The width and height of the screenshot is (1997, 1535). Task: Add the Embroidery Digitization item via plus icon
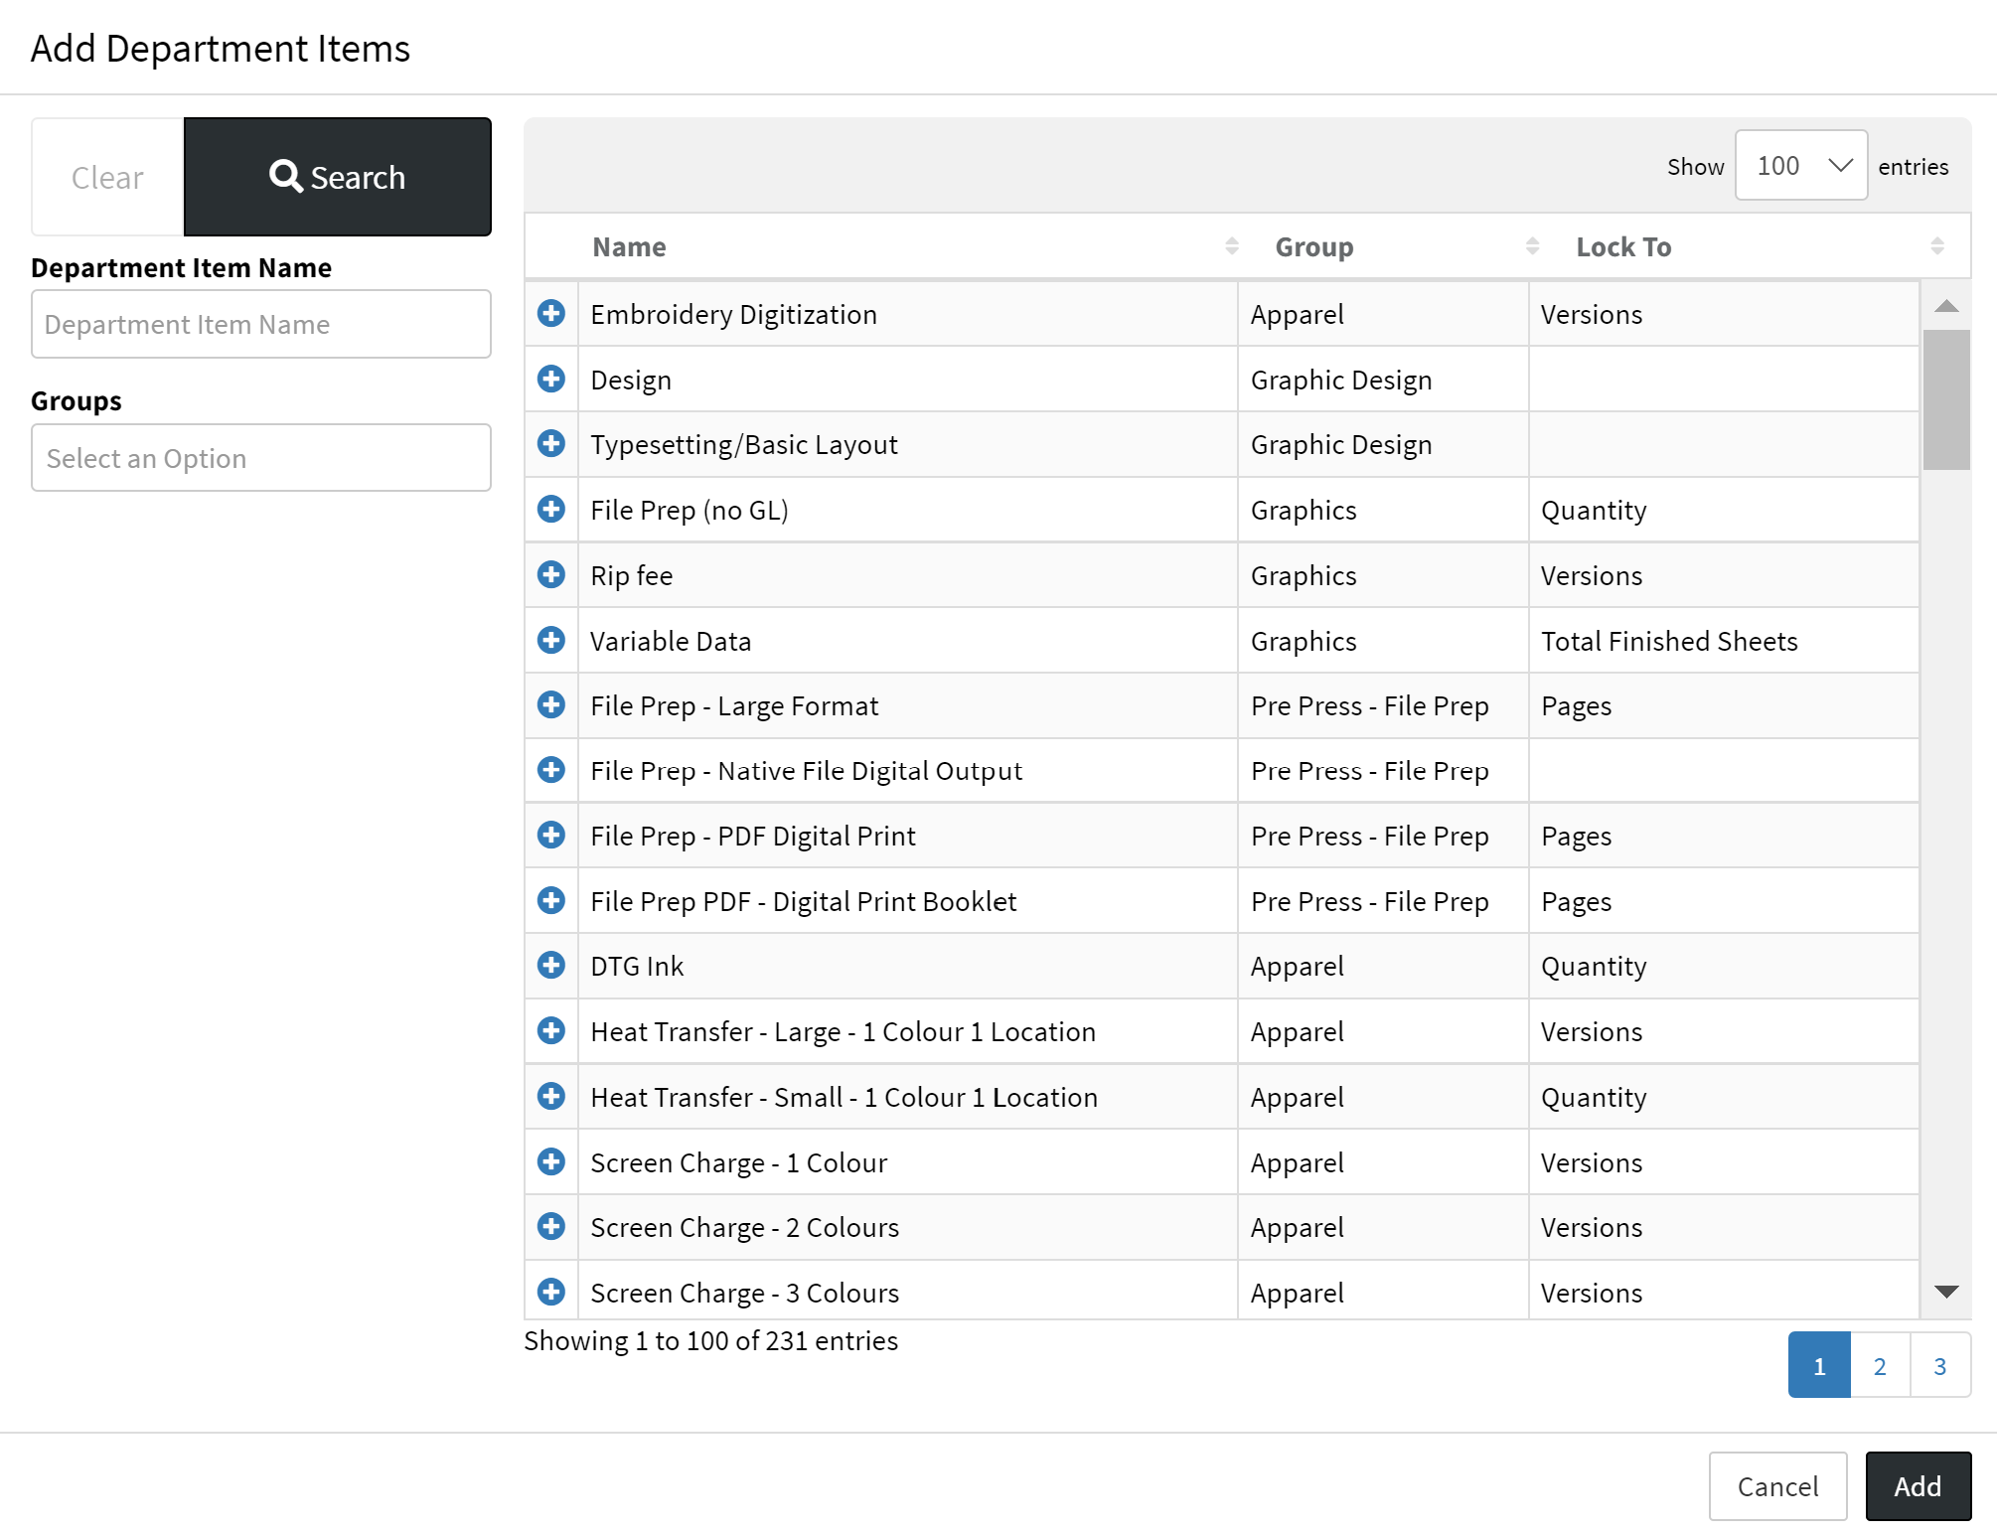coord(551,313)
